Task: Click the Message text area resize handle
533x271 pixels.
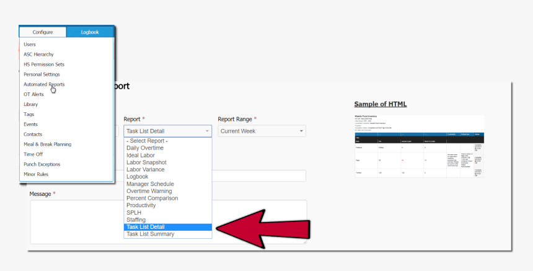Action: (x=304, y=242)
